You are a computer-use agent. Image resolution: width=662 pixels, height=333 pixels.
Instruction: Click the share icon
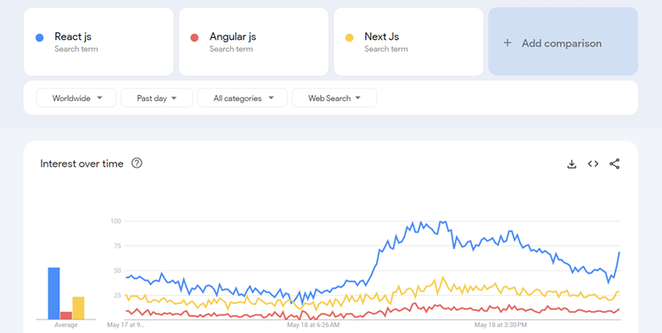tap(614, 164)
